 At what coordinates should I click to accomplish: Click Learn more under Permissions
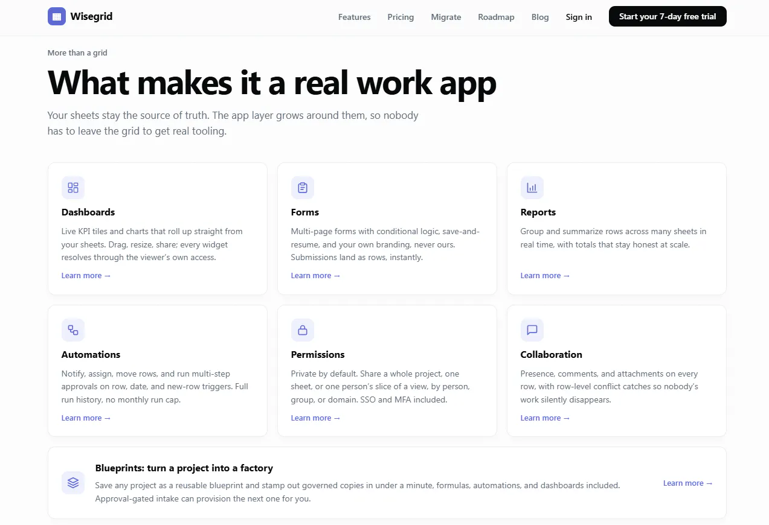[x=316, y=418]
